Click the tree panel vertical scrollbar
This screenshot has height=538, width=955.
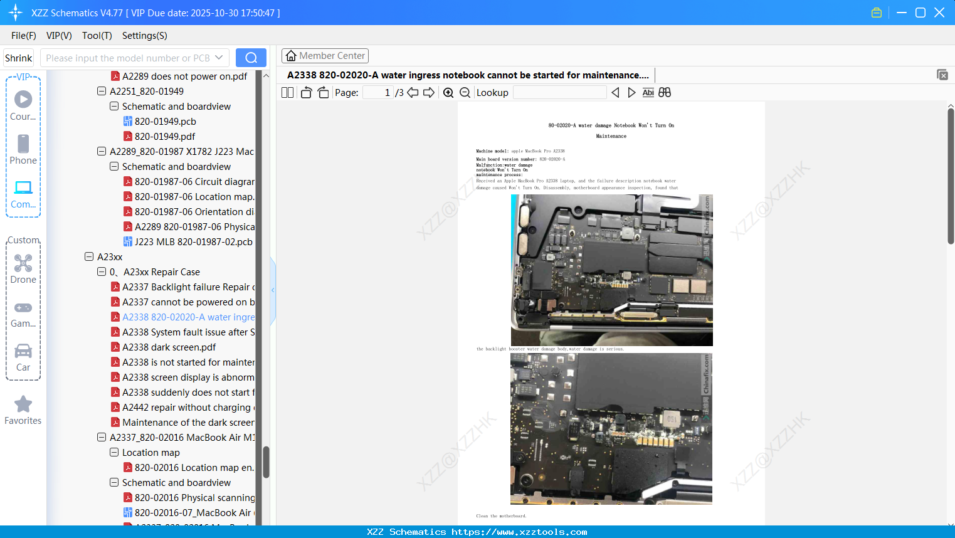click(x=266, y=462)
